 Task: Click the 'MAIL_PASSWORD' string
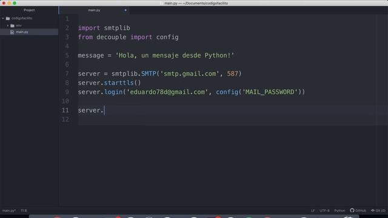pyautogui.click(x=270, y=92)
